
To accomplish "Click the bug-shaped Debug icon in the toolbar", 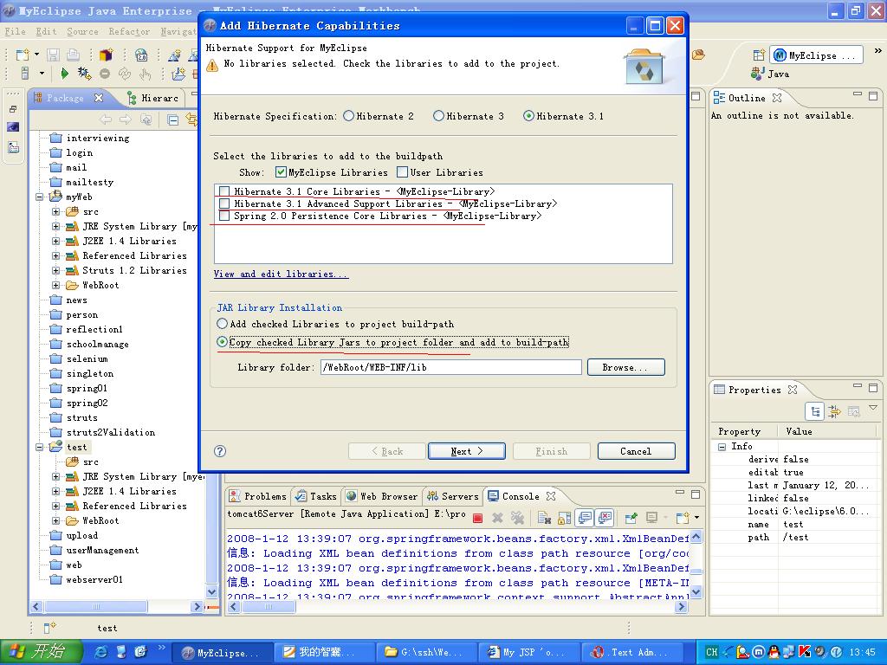I will 84,74.
